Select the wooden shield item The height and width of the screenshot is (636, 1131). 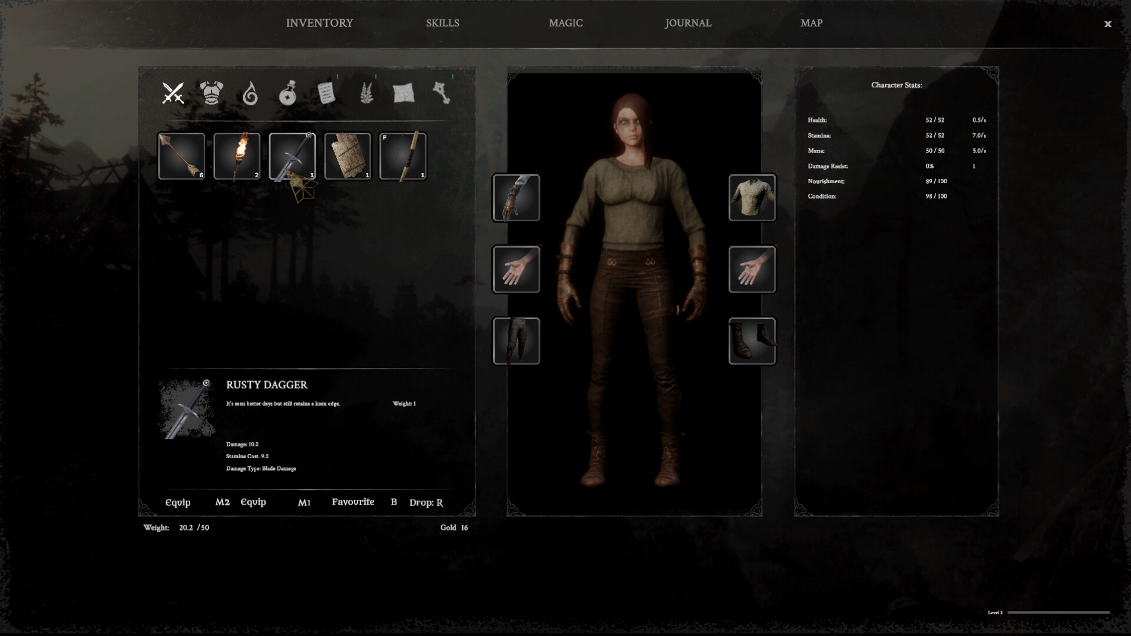(348, 156)
